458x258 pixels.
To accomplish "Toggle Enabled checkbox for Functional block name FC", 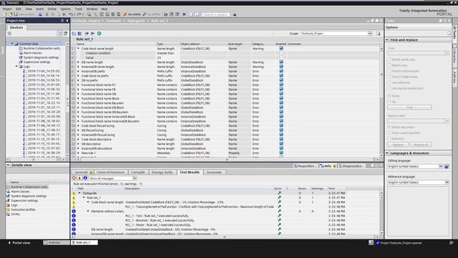I will click(281, 85).
